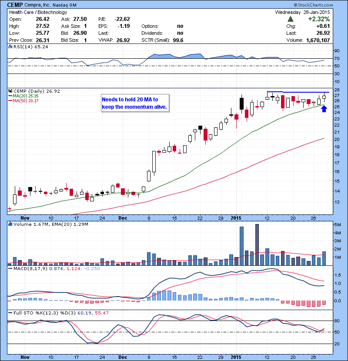Screen dimensions: 348x361
Task: Click the 1.5 label on the MACD axis
Action: point(338,275)
